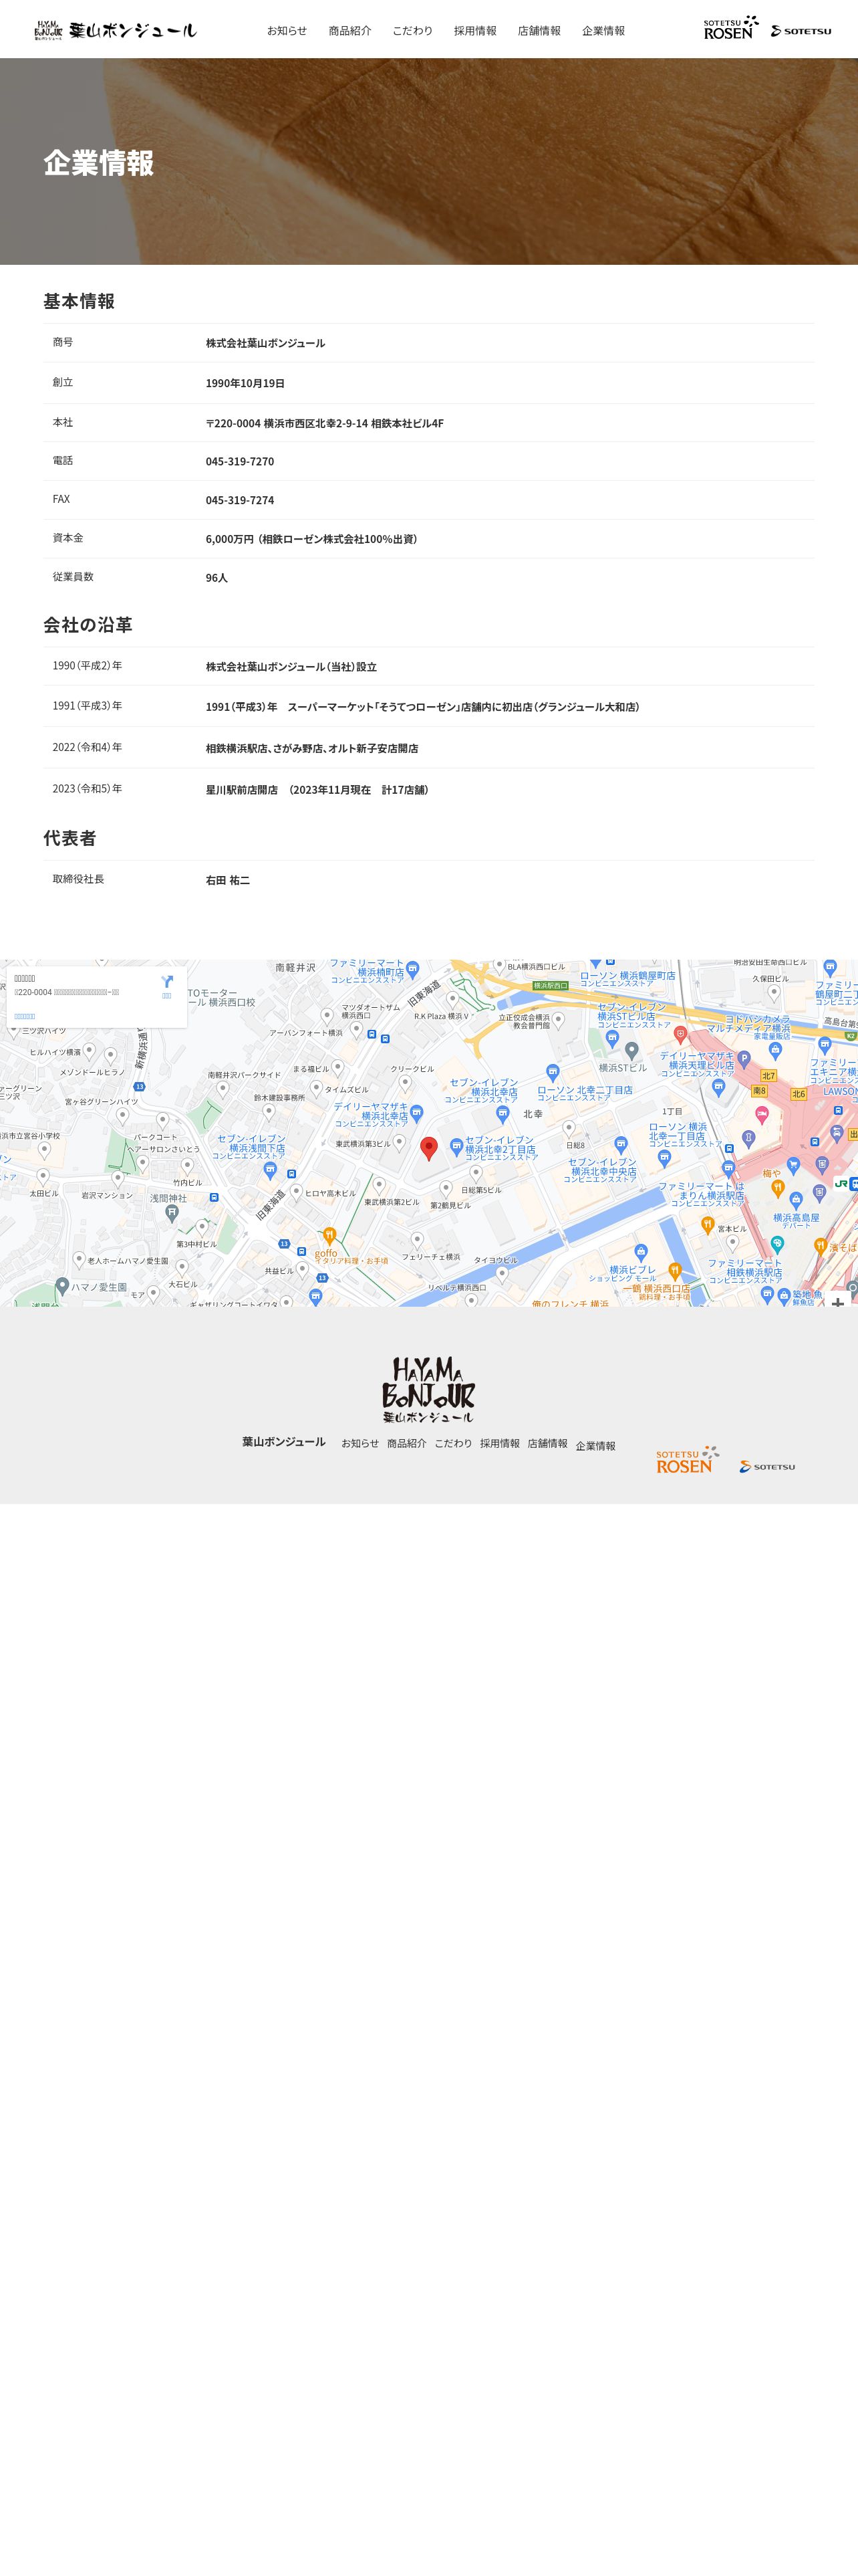Click the 基本情報 section heading
The image size is (858, 2576).
[79, 301]
